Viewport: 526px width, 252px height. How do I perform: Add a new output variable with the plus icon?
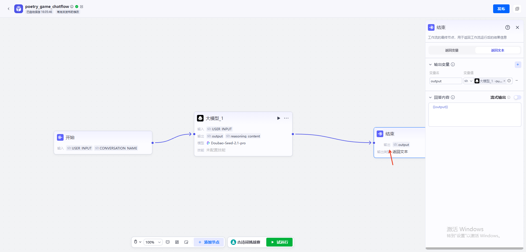point(518,65)
